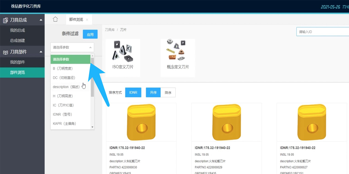Screen dimensions: 349x174
Task: Open 我的总成 in sidebar
Action: tap(17, 30)
